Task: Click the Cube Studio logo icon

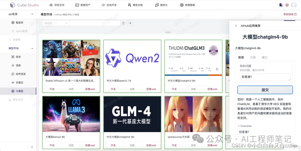Action: click(x=13, y=5)
